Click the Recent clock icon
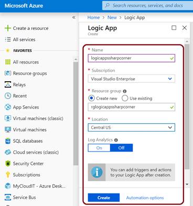 click(8, 96)
